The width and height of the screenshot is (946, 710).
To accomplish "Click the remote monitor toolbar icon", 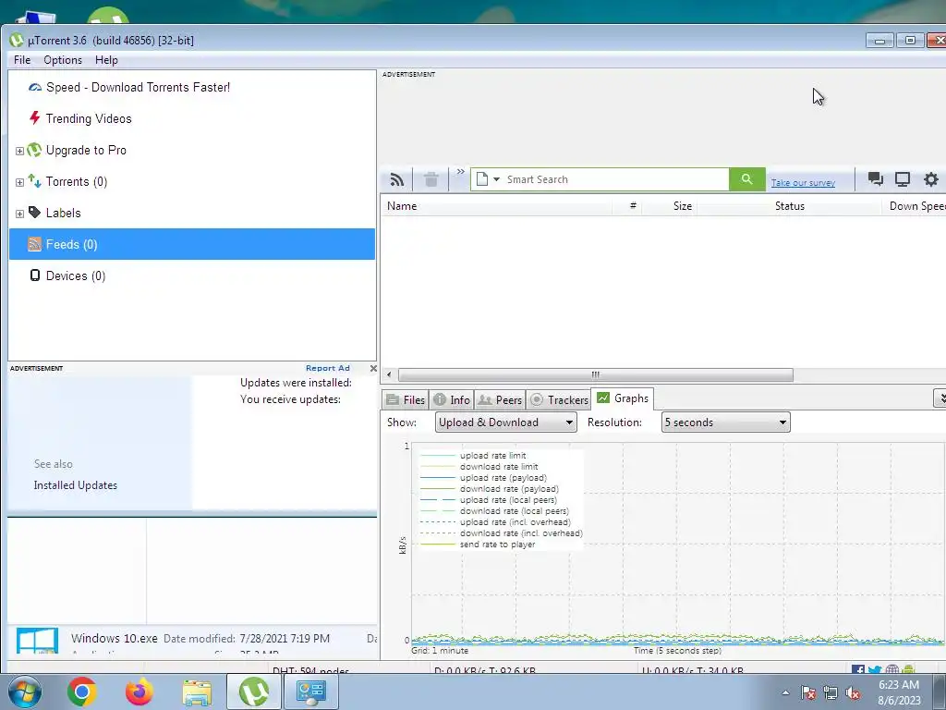I will pyautogui.click(x=903, y=178).
